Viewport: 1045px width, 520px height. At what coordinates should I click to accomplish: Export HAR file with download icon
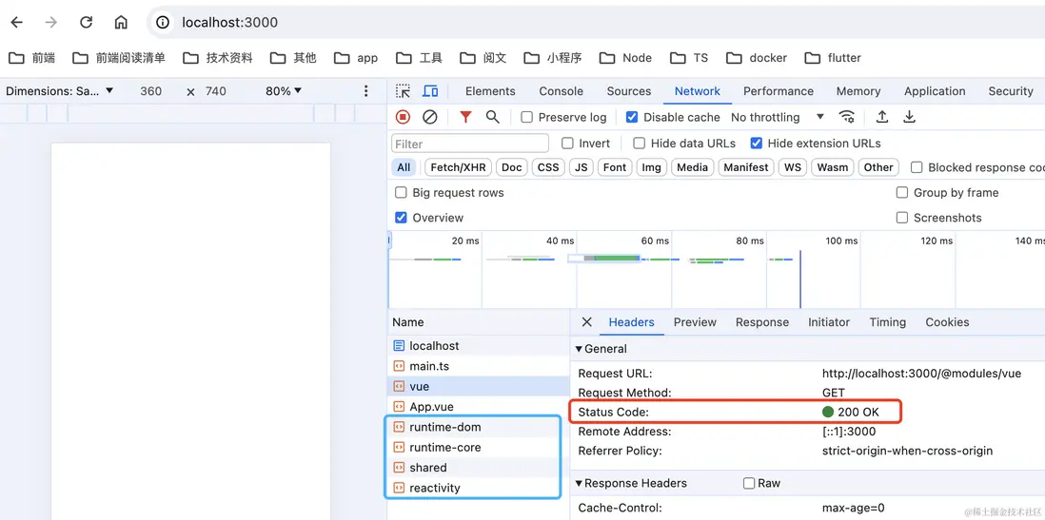click(909, 117)
